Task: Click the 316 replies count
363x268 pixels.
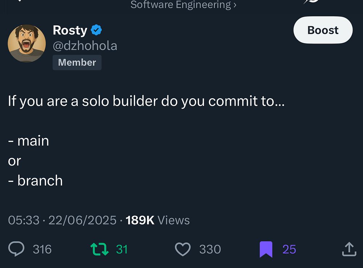Action: pos(42,249)
